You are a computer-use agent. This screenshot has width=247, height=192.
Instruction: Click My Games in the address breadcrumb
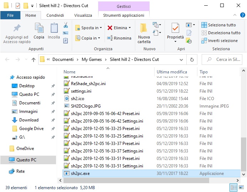(92, 59)
